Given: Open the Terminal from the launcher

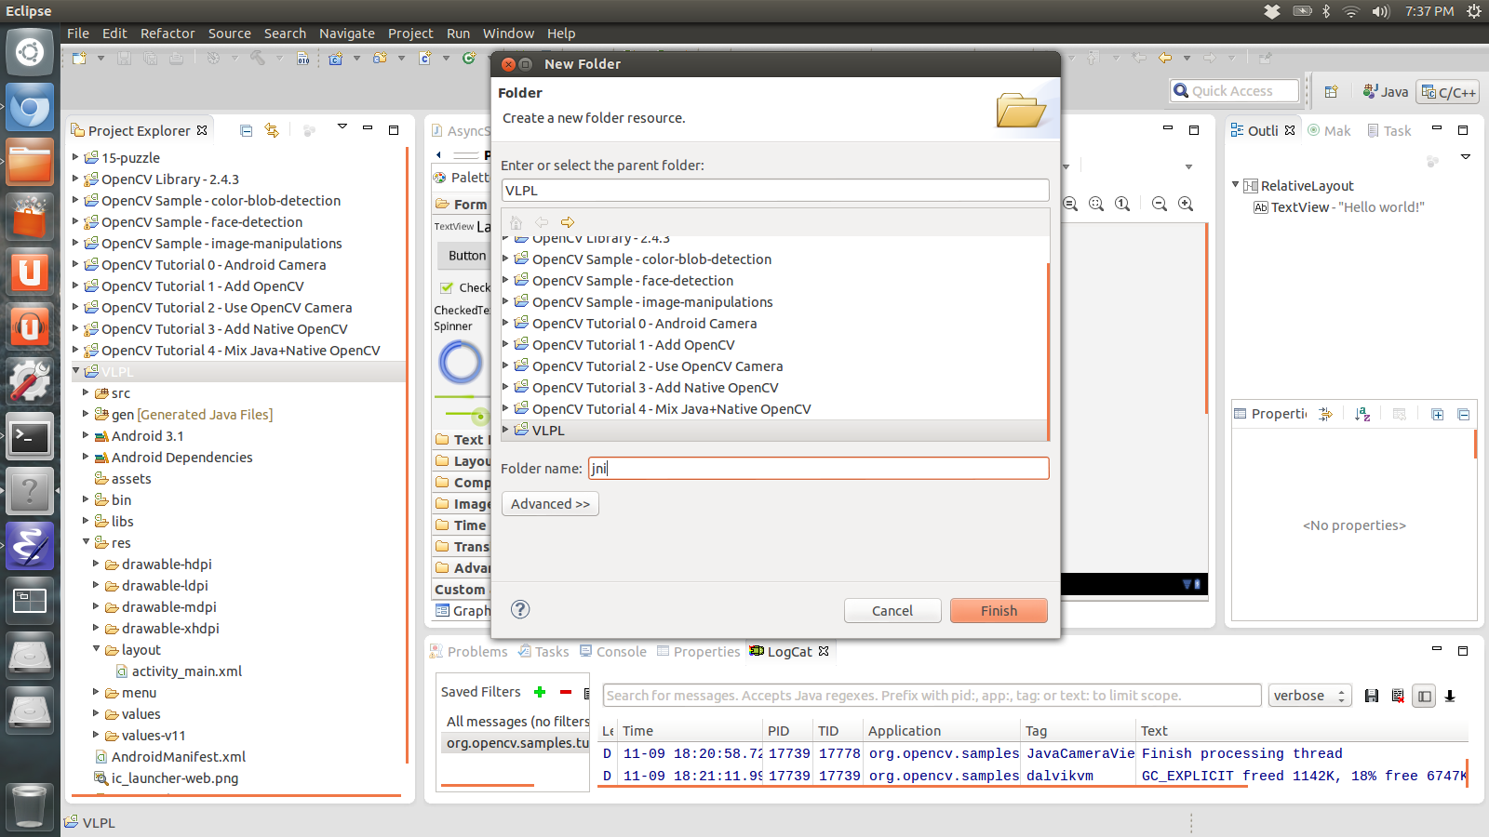Looking at the screenshot, I should coord(30,436).
